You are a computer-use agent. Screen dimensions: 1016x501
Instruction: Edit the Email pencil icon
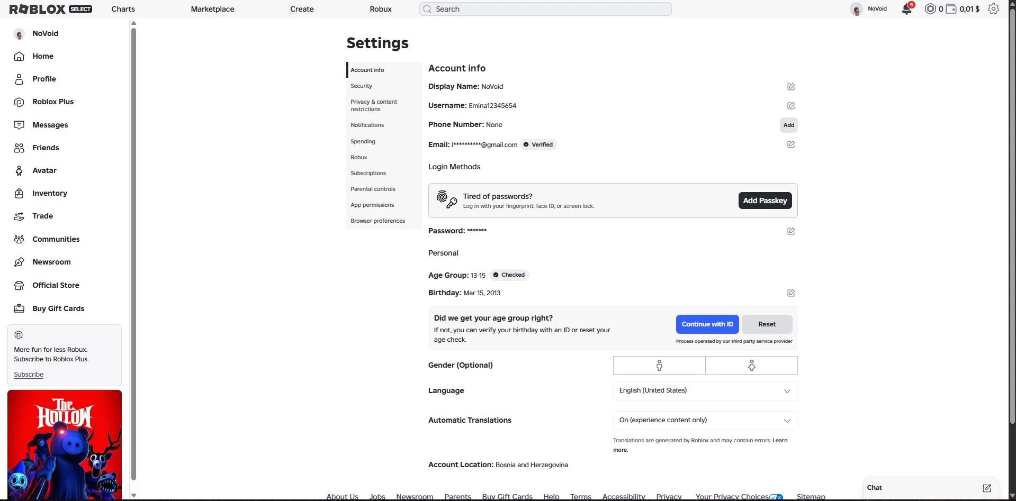point(791,144)
